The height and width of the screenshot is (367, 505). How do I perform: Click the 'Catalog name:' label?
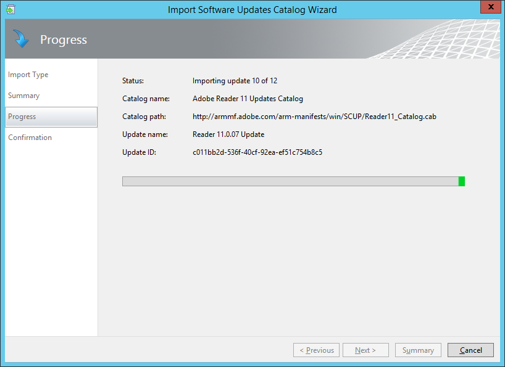[x=146, y=99]
